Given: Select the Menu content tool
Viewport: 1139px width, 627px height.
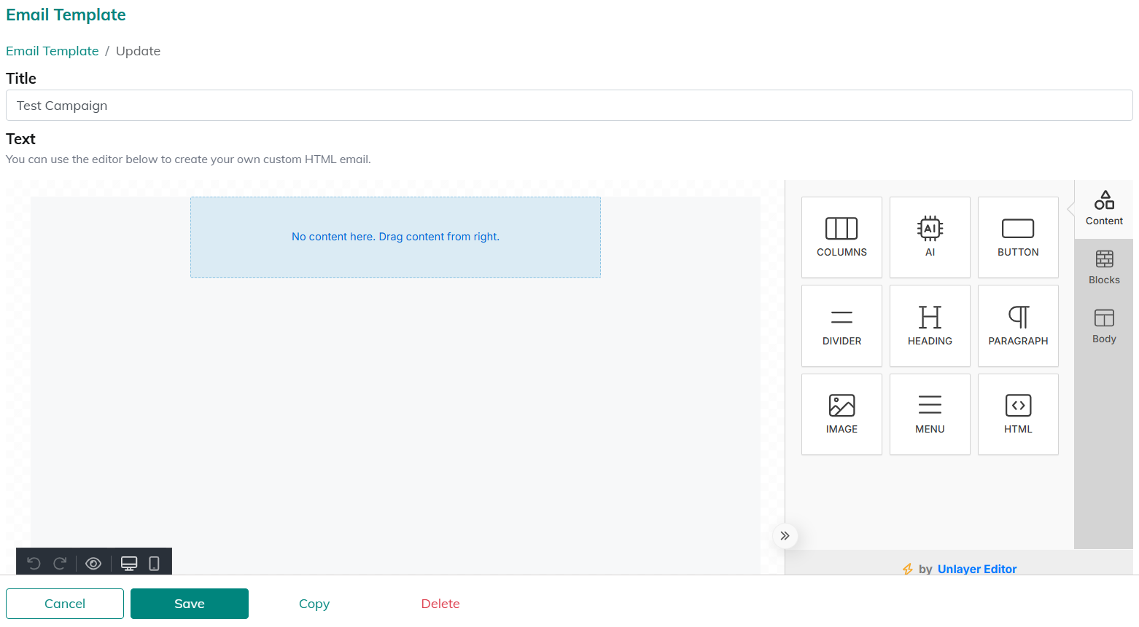Looking at the screenshot, I should 930,414.
